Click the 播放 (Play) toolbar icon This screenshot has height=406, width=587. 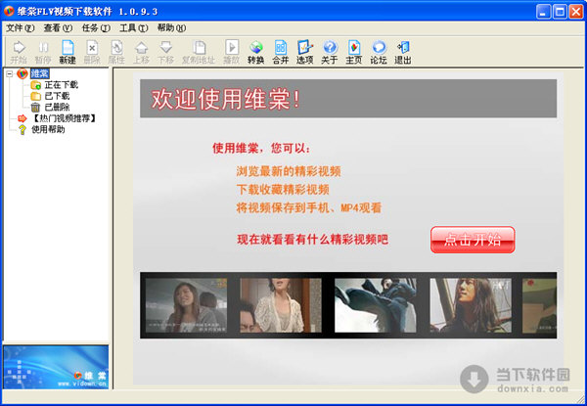[x=231, y=52]
